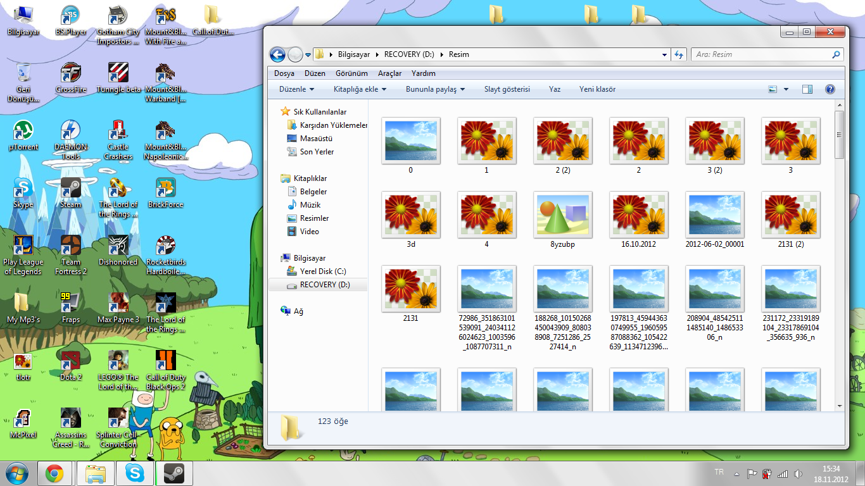Image resolution: width=865 pixels, height=486 pixels.
Task: Open the My Mp3's folder
Action: (x=23, y=309)
